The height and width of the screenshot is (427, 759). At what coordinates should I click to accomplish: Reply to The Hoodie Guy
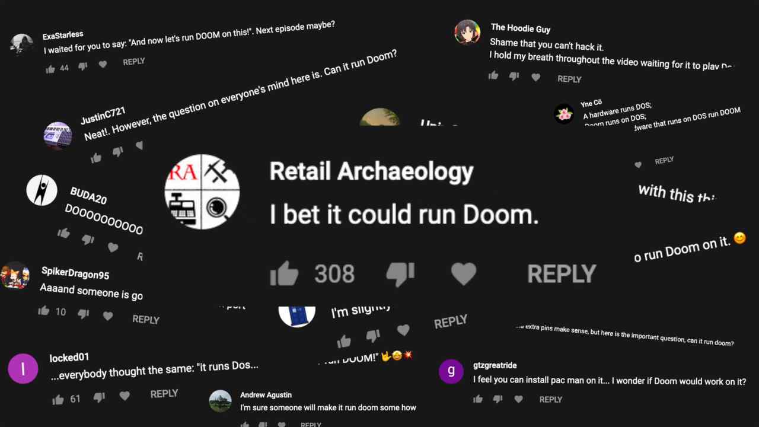569,79
